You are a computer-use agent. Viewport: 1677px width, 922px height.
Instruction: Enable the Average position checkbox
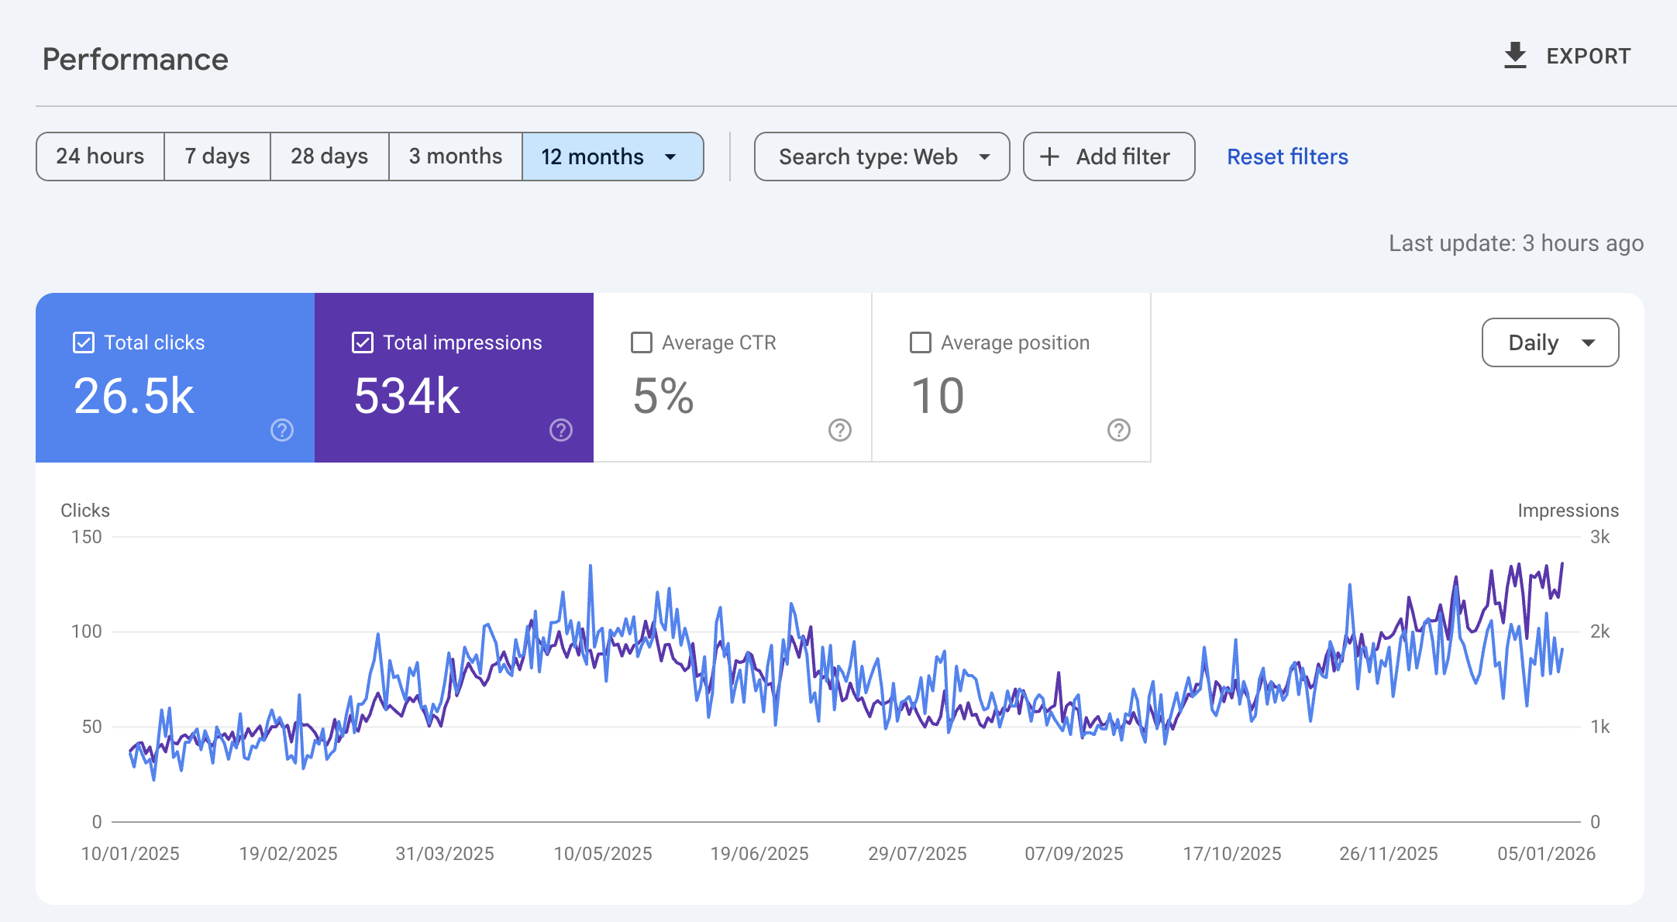(x=921, y=342)
